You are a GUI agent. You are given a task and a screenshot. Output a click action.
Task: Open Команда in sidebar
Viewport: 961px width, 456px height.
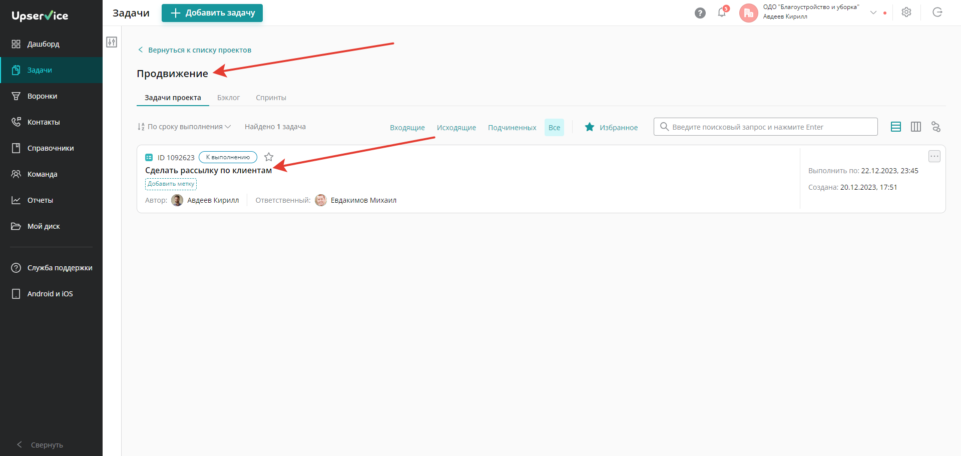click(51, 174)
